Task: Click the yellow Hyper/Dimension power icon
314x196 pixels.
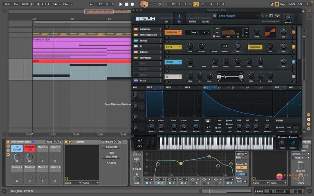Action: coord(294,47)
